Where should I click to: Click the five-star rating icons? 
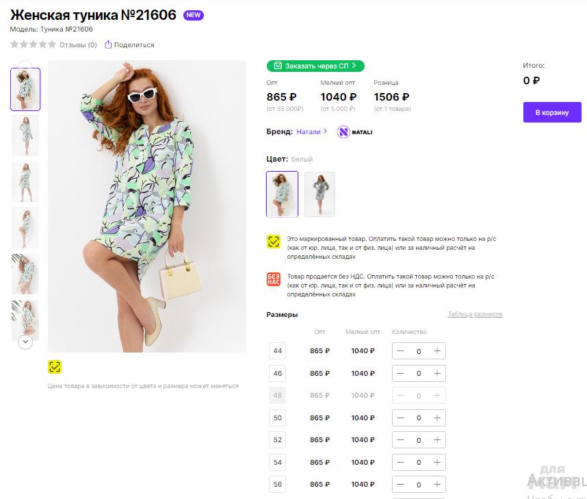point(33,45)
